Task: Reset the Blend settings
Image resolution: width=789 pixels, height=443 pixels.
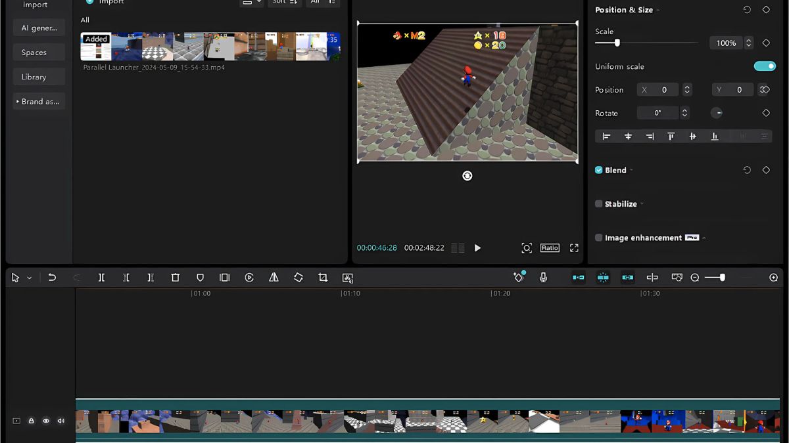Action: pos(747,170)
